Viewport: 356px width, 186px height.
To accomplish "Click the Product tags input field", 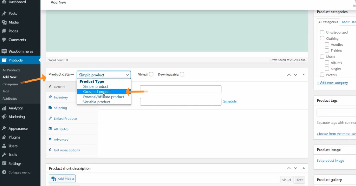I will click(336, 113).
